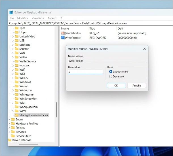Expand the Winlogon tree node
The image size is (173, 156).
pos(13,90)
